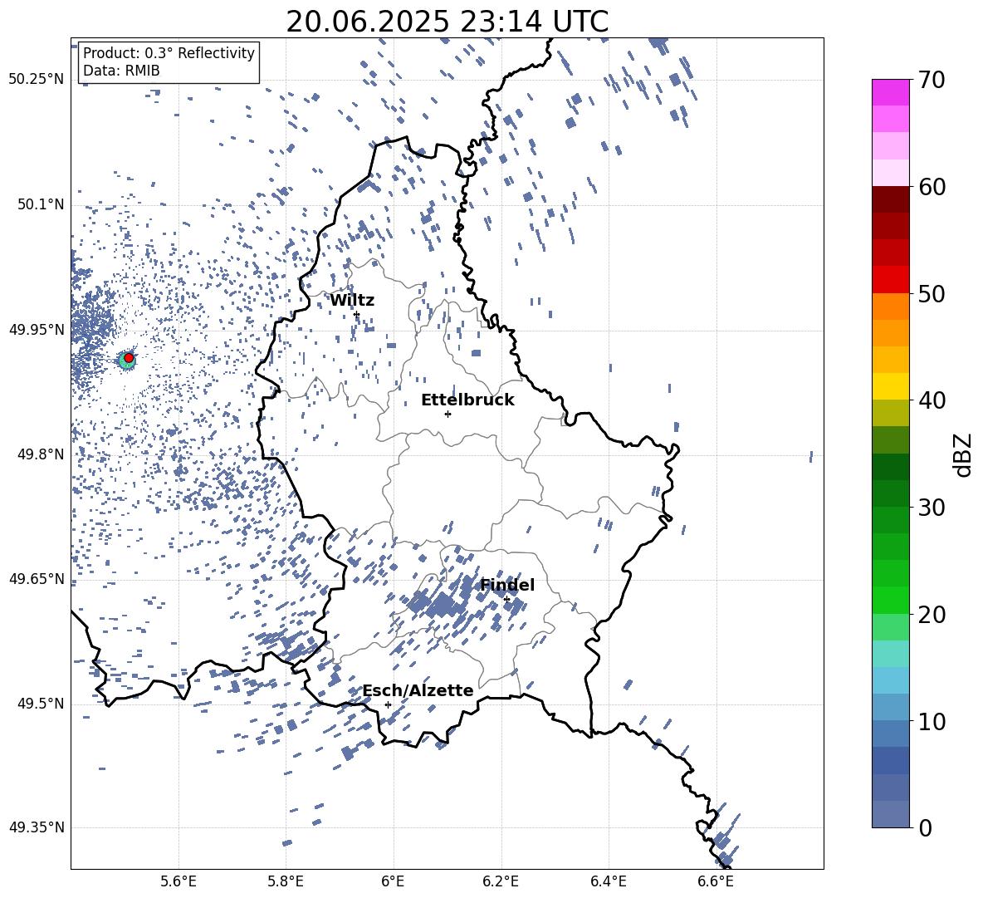Click the light cyan colorbar segment near 15

pyautogui.click(x=891, y=654)
